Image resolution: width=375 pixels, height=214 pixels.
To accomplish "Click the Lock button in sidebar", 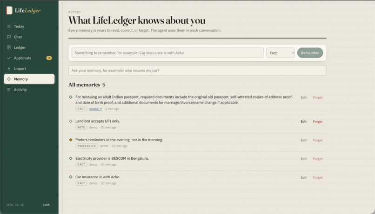I will click(x=46, y=205).
